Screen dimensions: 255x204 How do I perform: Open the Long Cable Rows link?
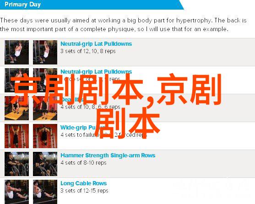tap(84, 183)
